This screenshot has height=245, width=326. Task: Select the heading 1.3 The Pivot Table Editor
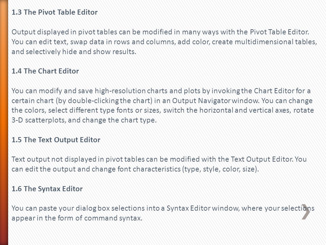click(54, 12)
